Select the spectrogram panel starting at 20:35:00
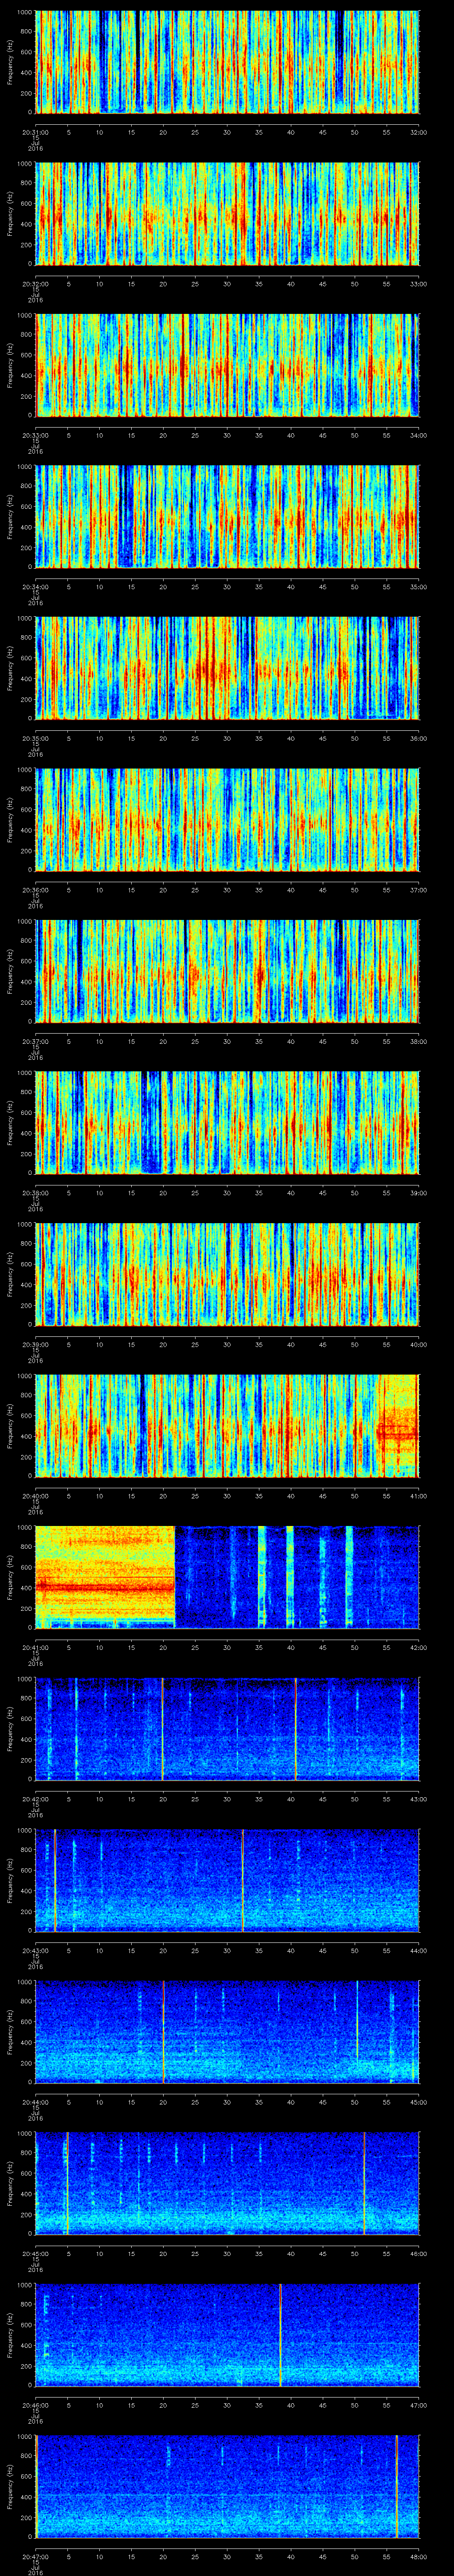Image resolution: width=454 pixels, height=2576 pixels. pos(227,668)
